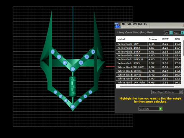This screenshot has height=138, width=184.
Task: Click the metal list horizontal scrollbar
Action: pos(147,87)
